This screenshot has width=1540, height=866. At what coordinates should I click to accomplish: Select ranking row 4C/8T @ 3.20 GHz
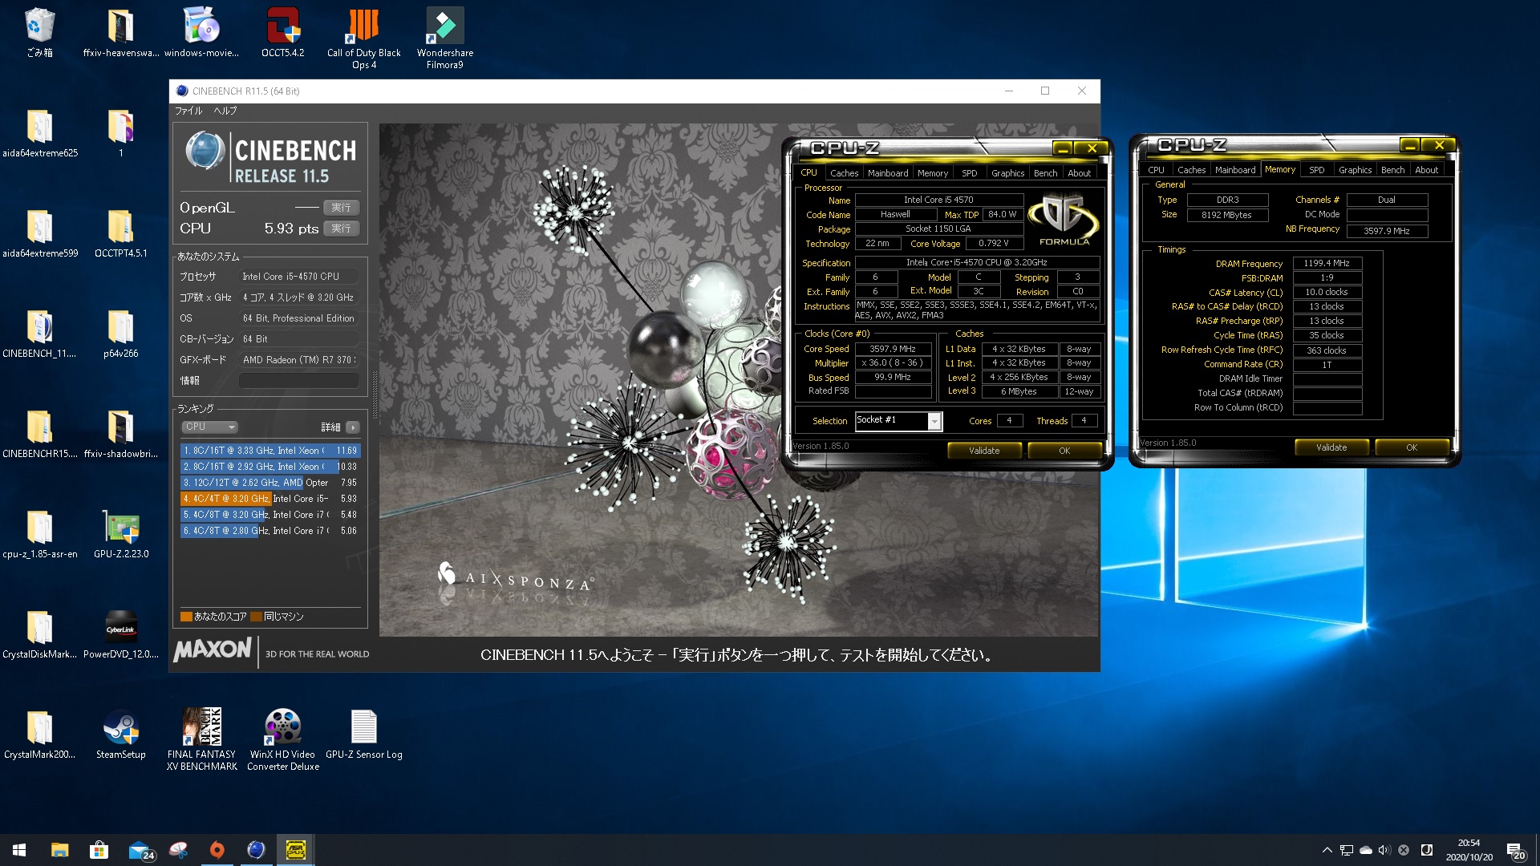(270, 515)
